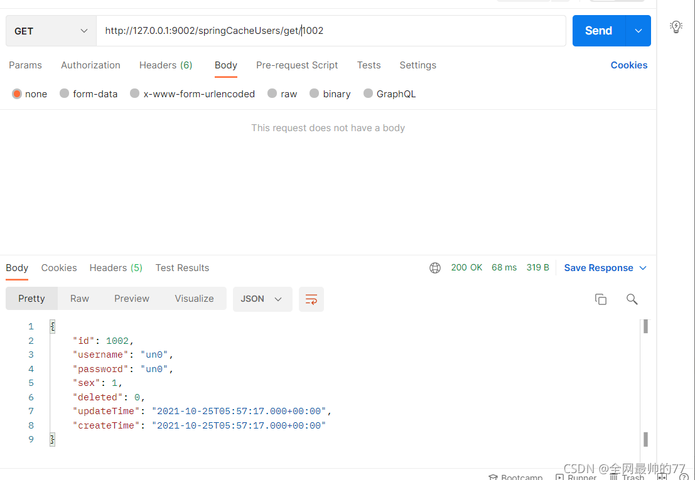The height and width of the screenshot is (480, 695).
Task: Open the Preview response tab
Action: click(x=131, y=299)
